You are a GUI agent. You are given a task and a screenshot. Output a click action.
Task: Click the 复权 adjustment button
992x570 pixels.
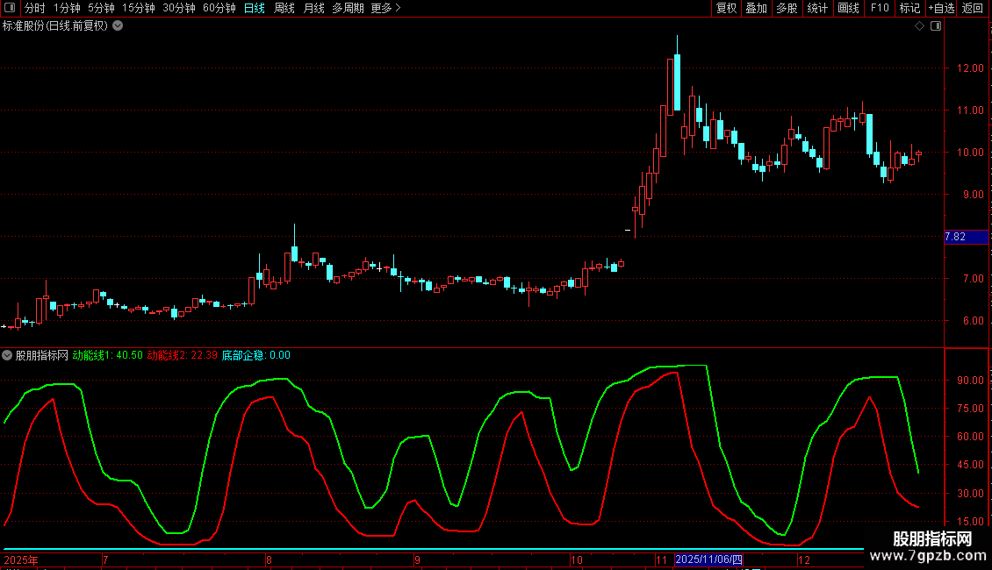pyautogui.click(x=726, y=8)
